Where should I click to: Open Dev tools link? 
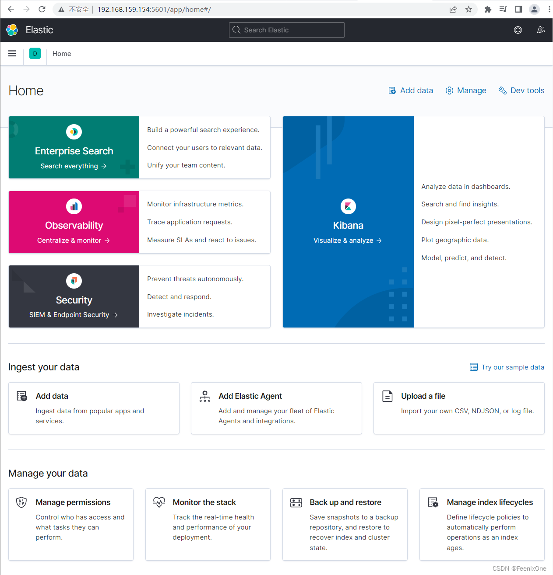point(521,91)
